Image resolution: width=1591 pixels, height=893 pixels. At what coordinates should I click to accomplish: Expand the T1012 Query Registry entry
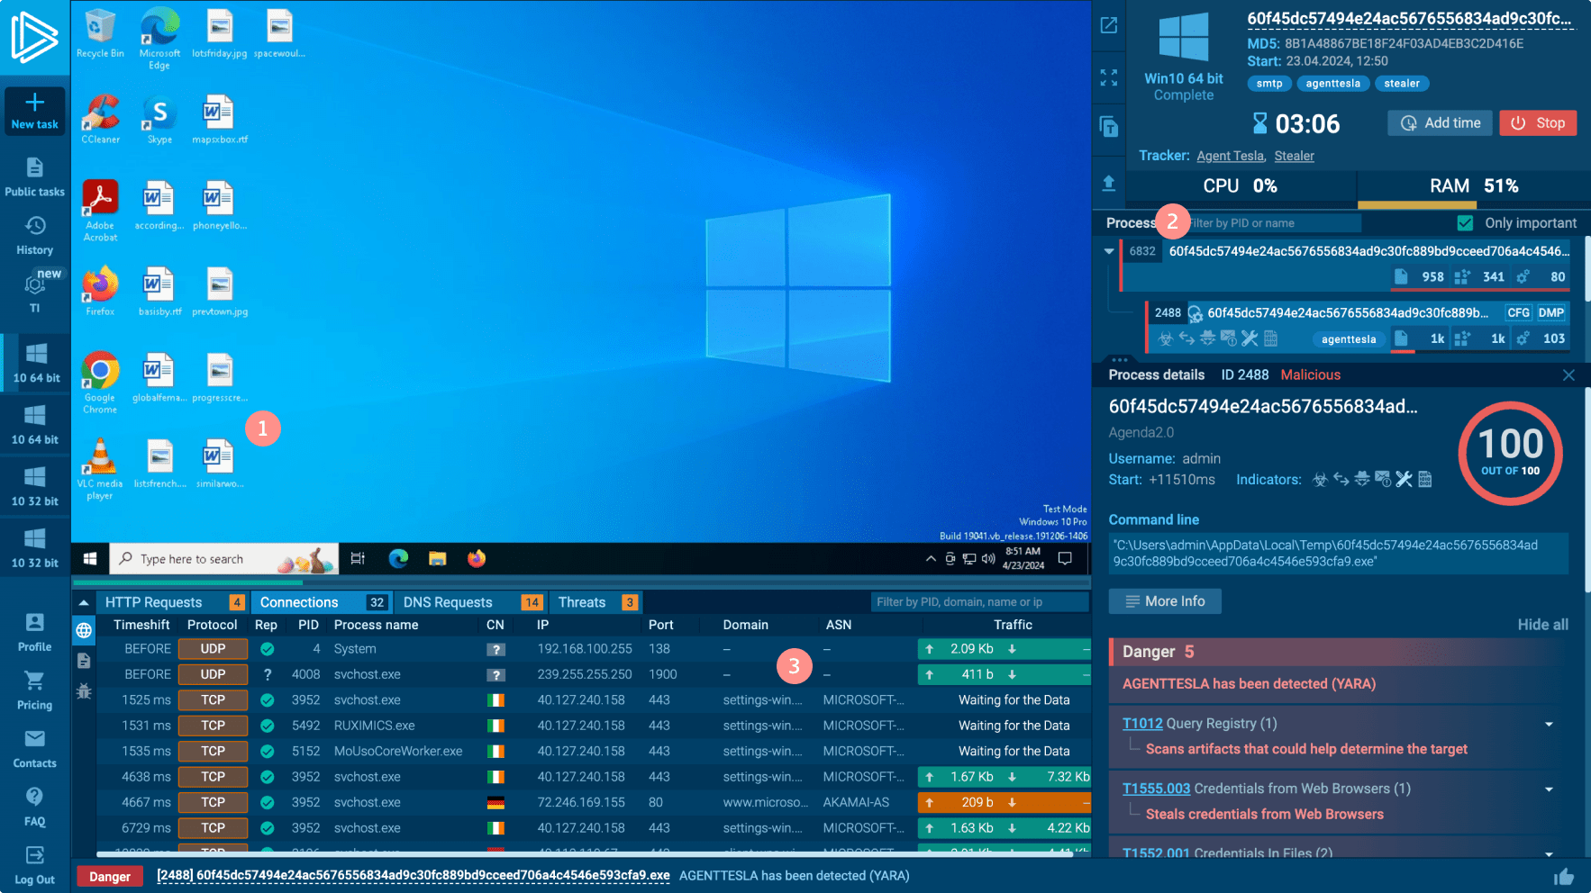(x=1549, y=725)
